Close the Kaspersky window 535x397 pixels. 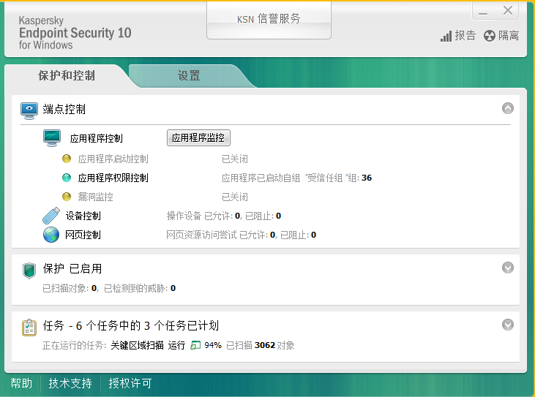pos(508,10)
